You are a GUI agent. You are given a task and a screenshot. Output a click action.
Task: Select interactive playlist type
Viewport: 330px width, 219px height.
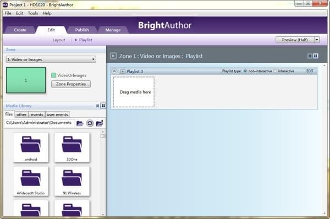(275, 71)
